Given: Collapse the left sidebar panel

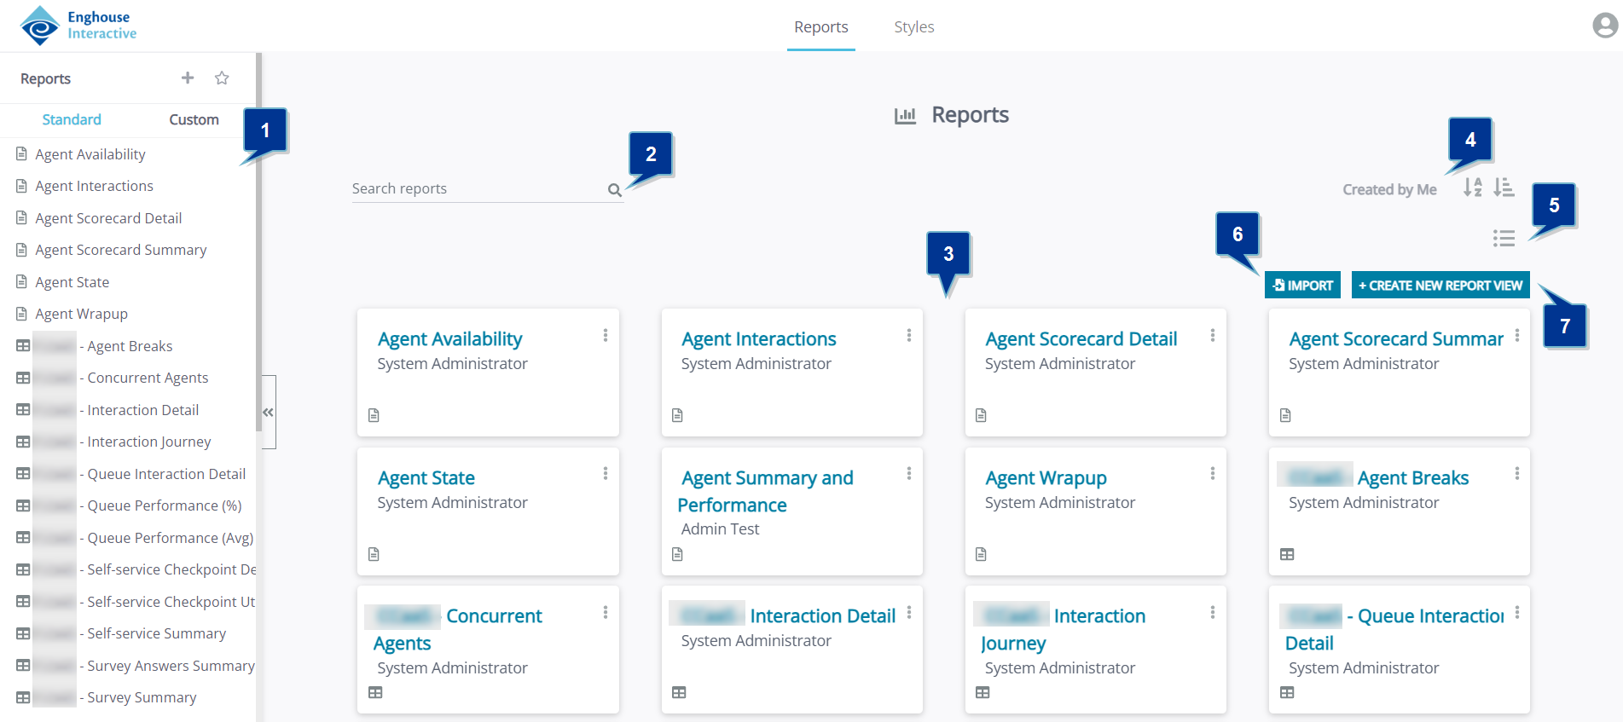Looking at the screenshot, I should [268, 412].
